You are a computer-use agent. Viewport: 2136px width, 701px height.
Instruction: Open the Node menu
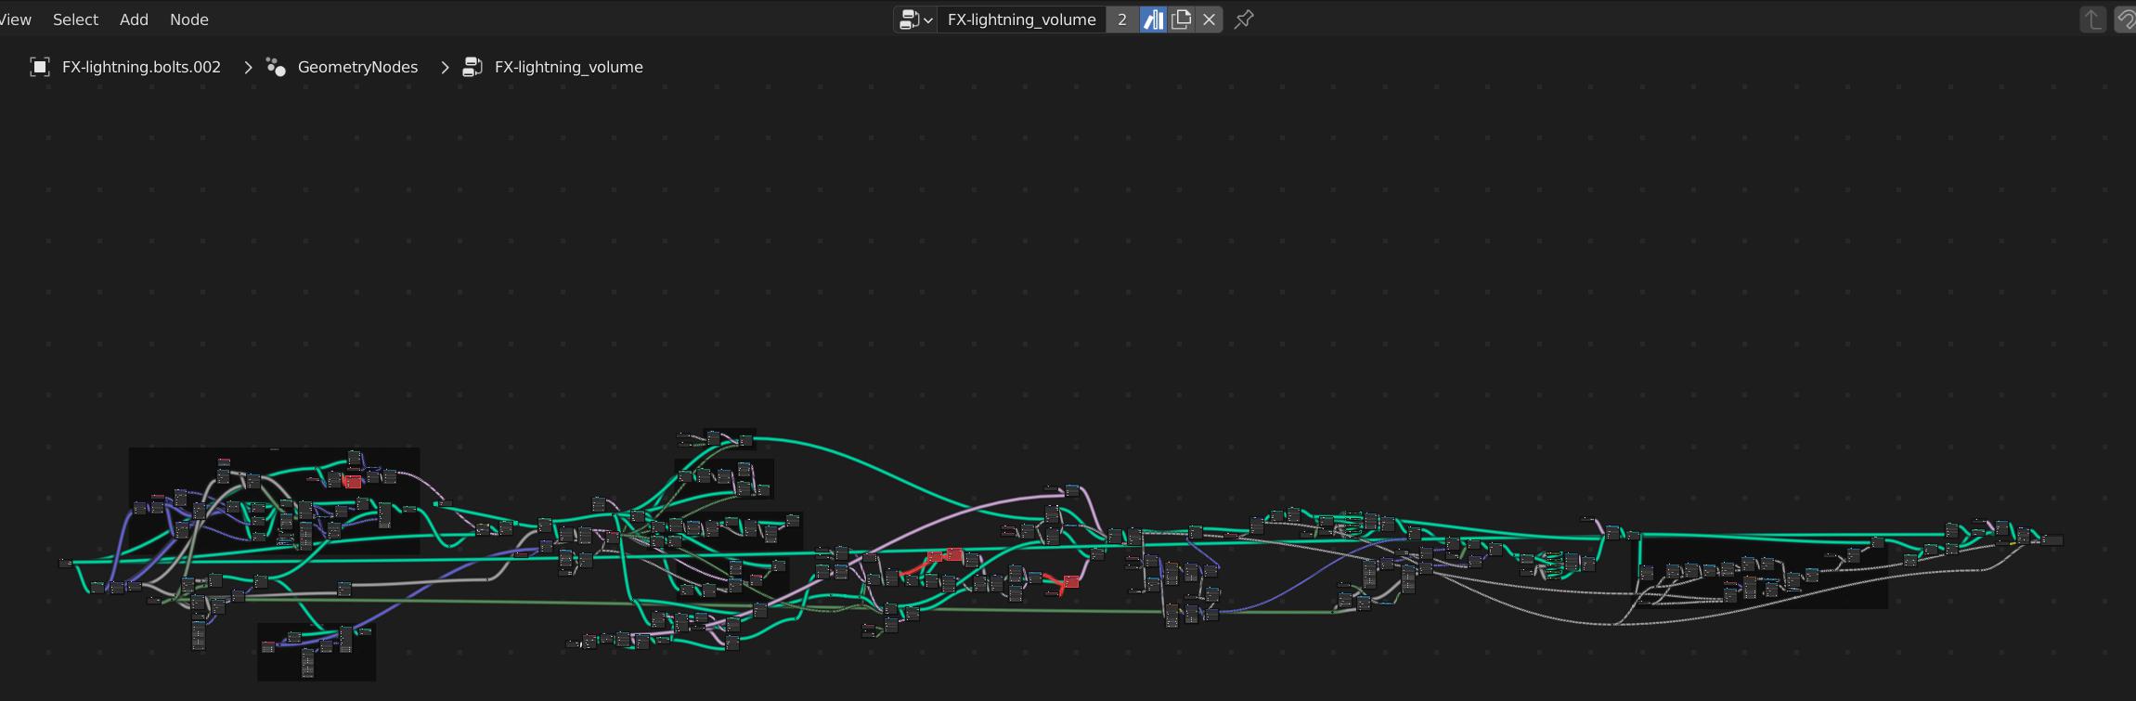(x=188, y=19)
